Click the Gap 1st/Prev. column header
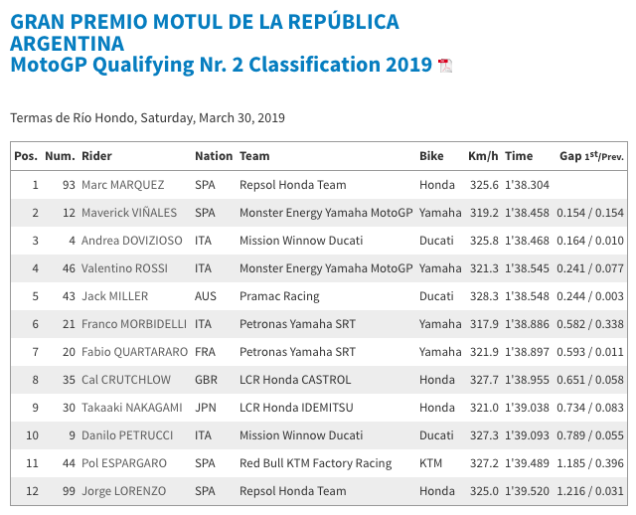The image size is (636, 515). click(591, 156)
